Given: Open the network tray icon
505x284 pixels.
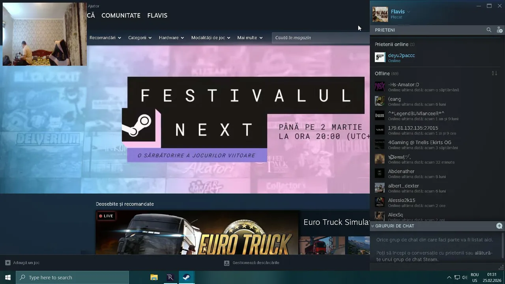Looking at the screenshot, I should pos(457,277).
